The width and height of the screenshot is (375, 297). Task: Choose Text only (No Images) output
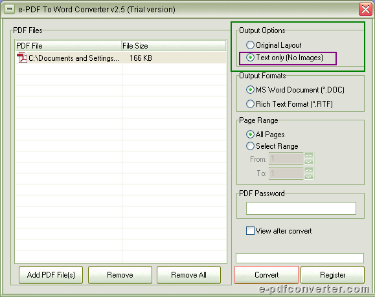(250, 58)
